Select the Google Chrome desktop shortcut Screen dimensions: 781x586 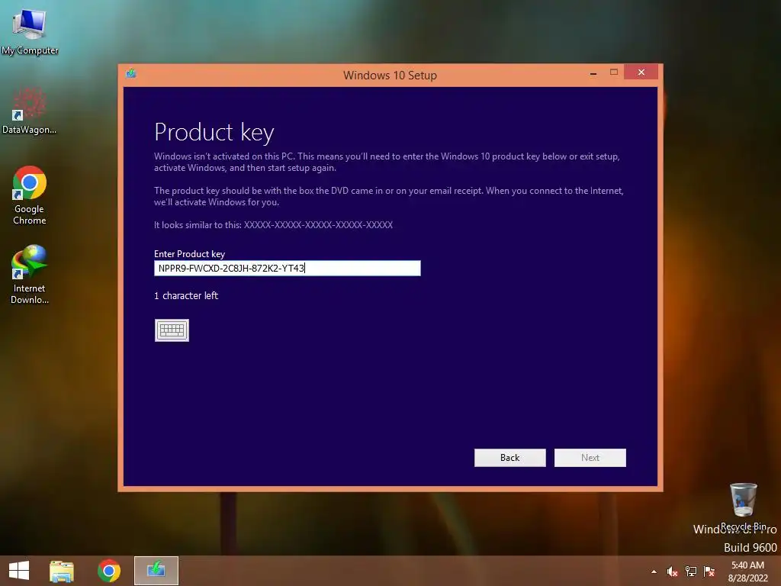[x=30, y=195]
